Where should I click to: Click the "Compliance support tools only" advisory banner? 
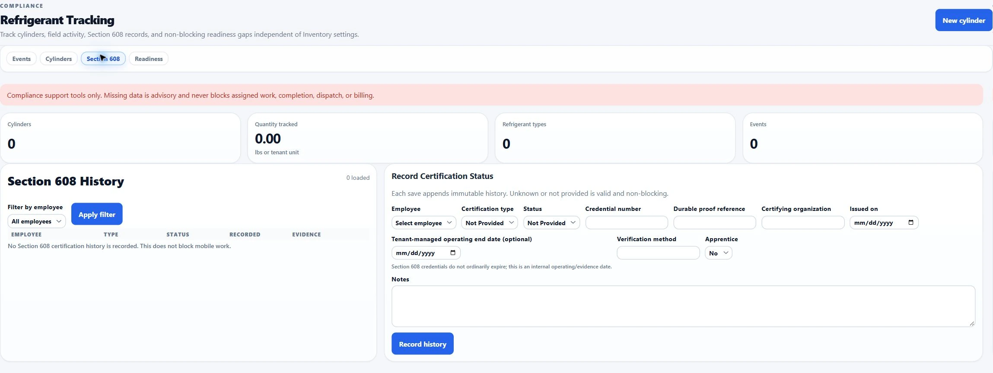(x=491, y=95)
